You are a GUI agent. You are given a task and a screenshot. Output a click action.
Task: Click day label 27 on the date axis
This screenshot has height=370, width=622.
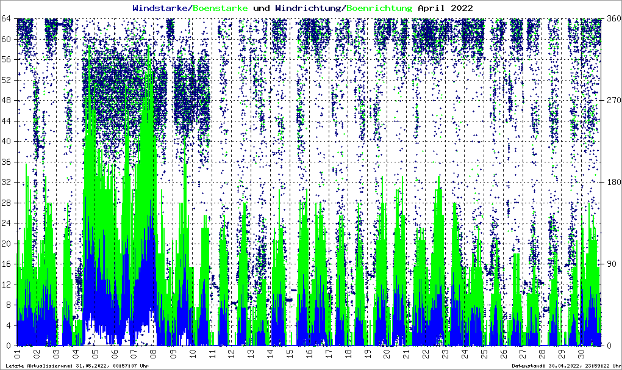click(x=523, y=352)
